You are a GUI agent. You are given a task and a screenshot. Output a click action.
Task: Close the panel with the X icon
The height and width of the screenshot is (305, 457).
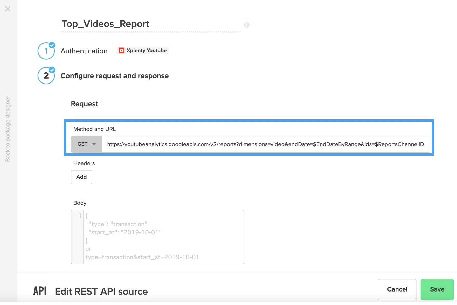8,9
